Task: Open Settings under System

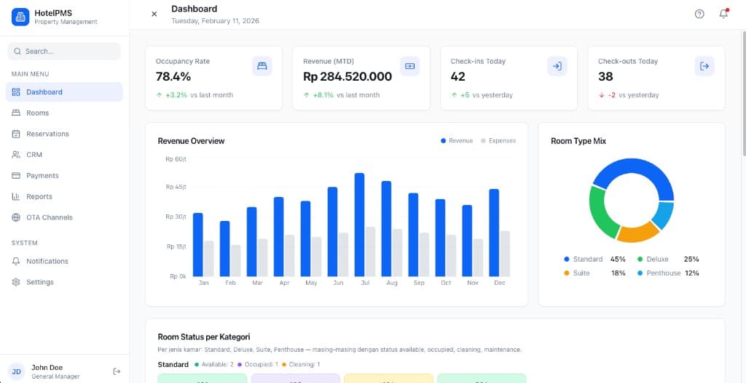Action: [x=40, y=283]
